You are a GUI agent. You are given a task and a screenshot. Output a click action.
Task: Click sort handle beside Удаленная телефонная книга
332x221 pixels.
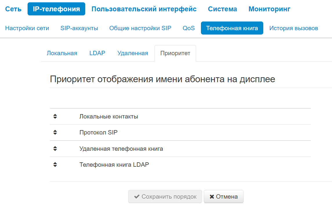(55, 149)
